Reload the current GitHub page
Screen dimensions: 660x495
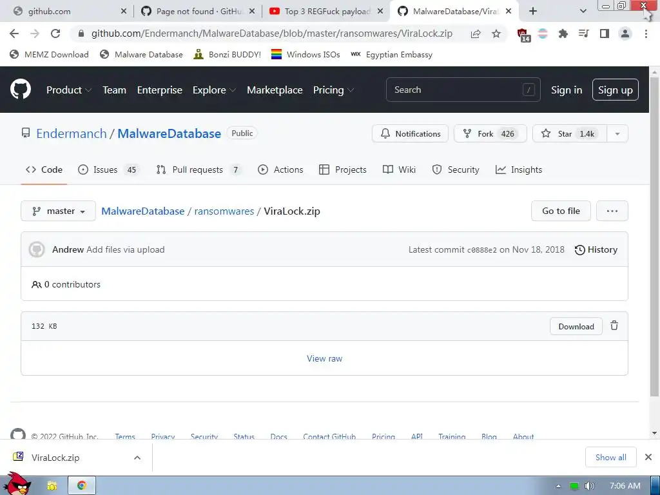tap(55, 34)
